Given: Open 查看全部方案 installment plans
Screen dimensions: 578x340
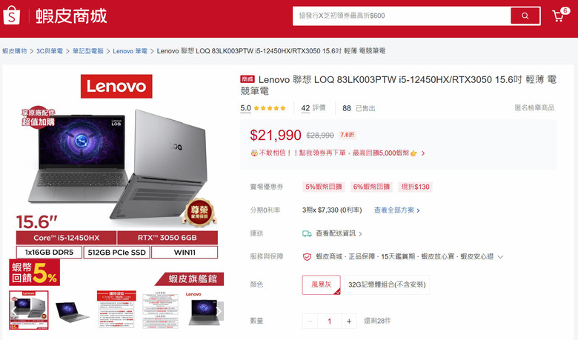Looking at the screenshot, I should 396,210.
